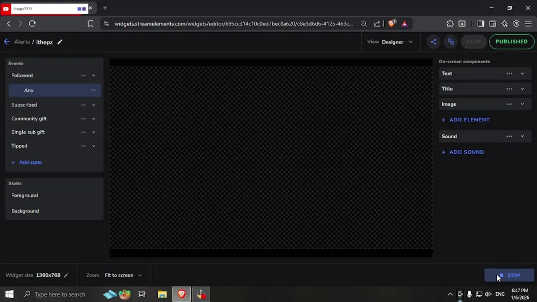Open the three-dot menu for the Any state

point(94,90)
